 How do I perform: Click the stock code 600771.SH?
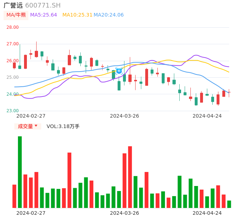43,5
